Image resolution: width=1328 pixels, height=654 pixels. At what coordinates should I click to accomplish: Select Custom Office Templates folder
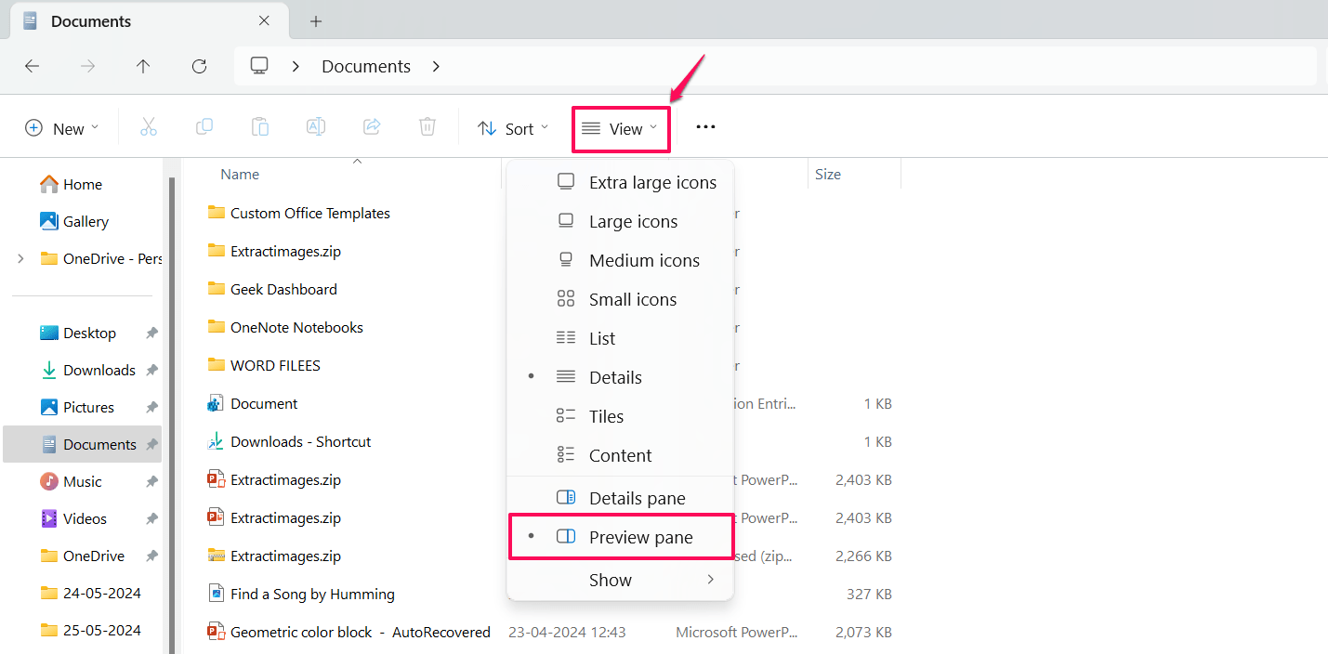[298, 213]
